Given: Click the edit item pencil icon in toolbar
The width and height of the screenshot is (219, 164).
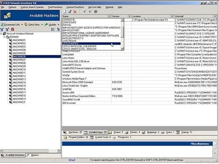Looking at the screenshot, I should 70,12.
